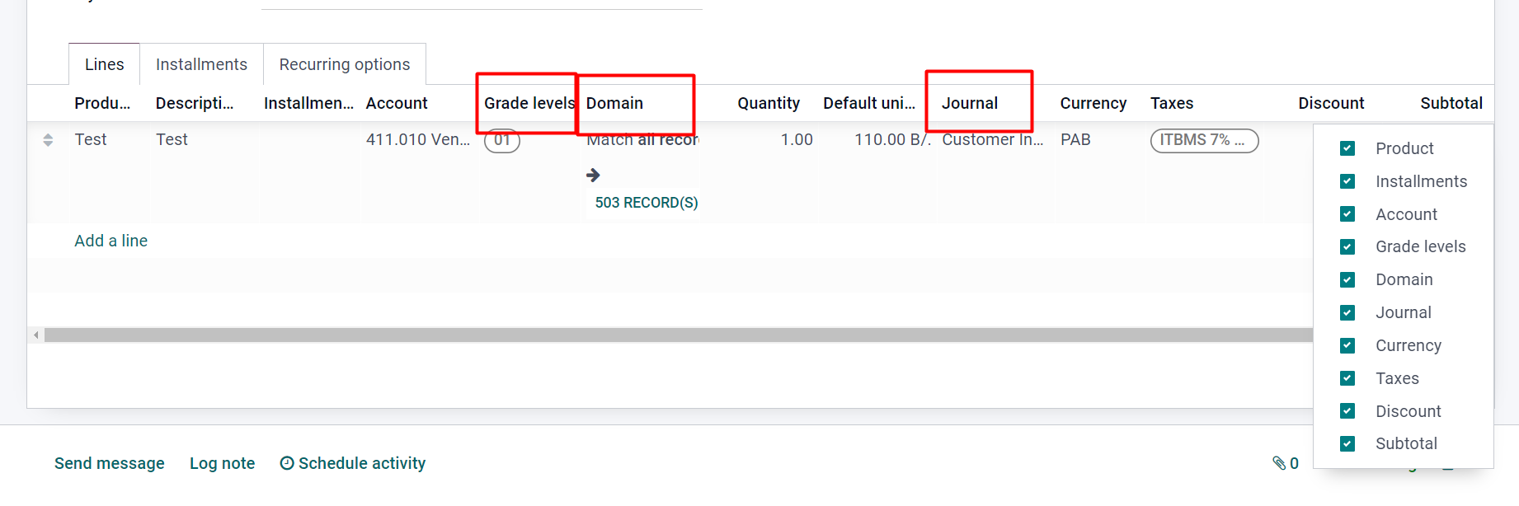Click the arrow icon in Domain cell
Image resolution: width=1519 pixels, height=506 pixels.
593,175
